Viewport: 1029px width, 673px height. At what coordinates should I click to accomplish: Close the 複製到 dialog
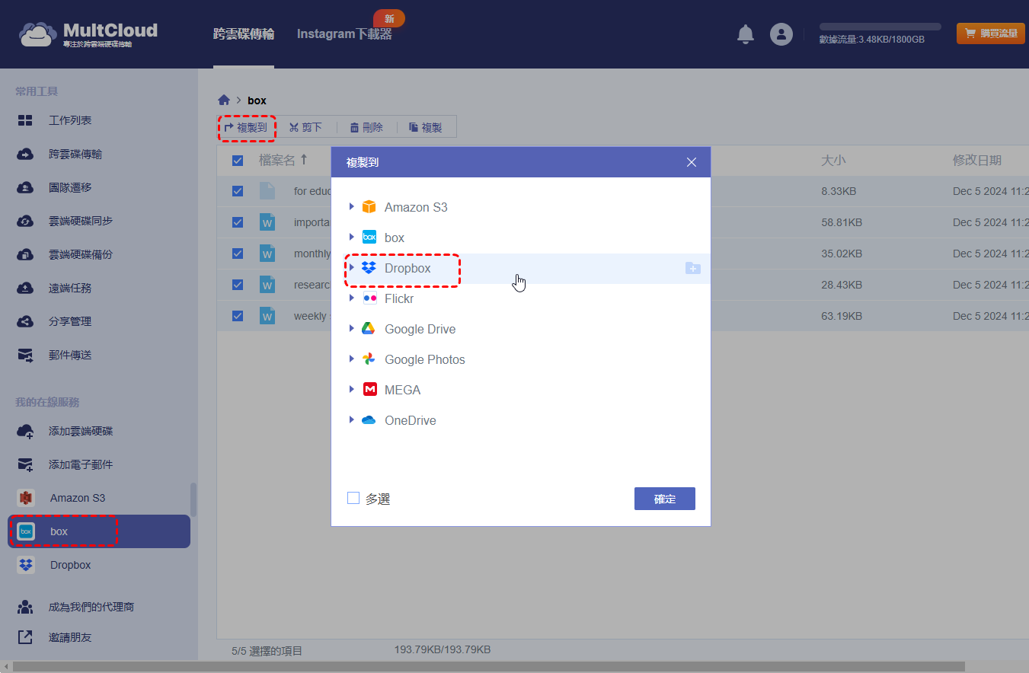coord(692,162)
